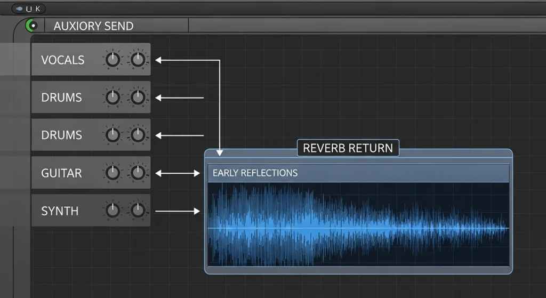Viewport: 546px width, 298px height.
Task: Adjust the first knob on the VOCALS row
Action: pos(113,60)
